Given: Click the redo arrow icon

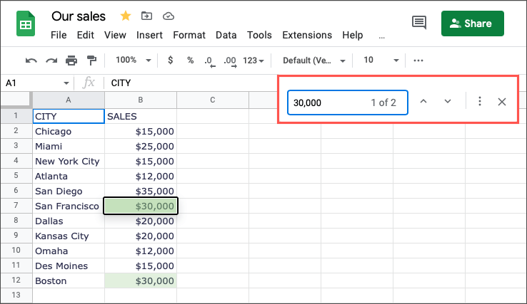Looking at the screenshot, I should 51,61.
